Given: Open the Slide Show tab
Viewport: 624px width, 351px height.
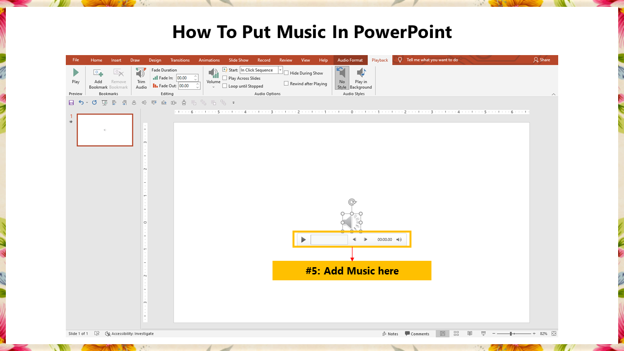Looking at the screenshot, I should point(238,60).
